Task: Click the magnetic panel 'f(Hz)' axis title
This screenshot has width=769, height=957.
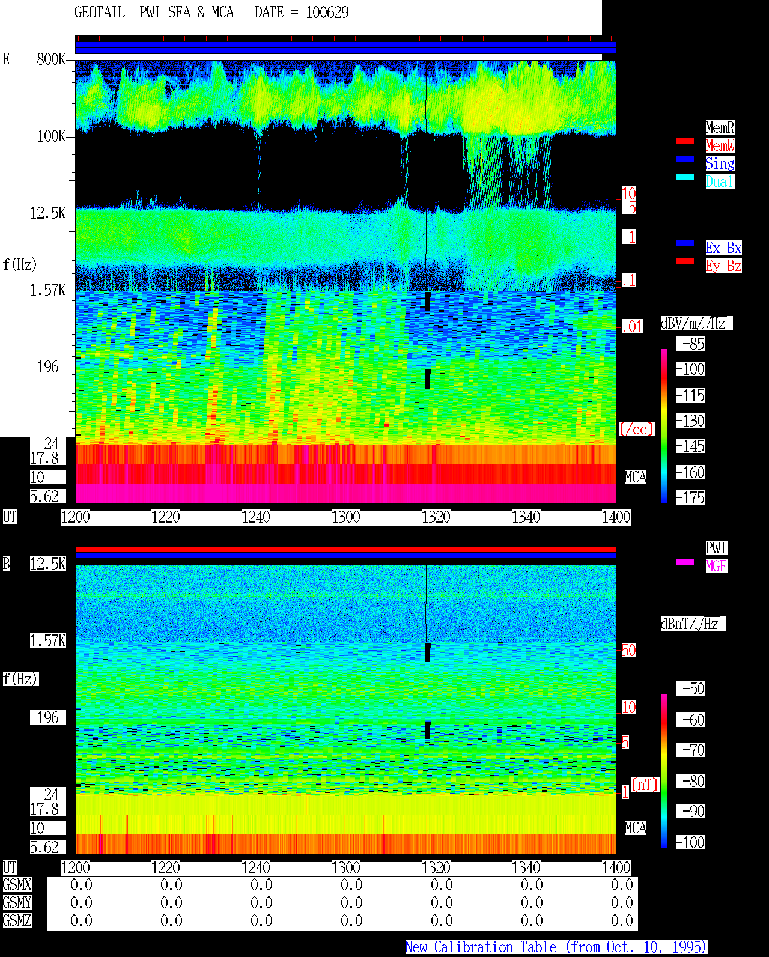Action: 20,679
